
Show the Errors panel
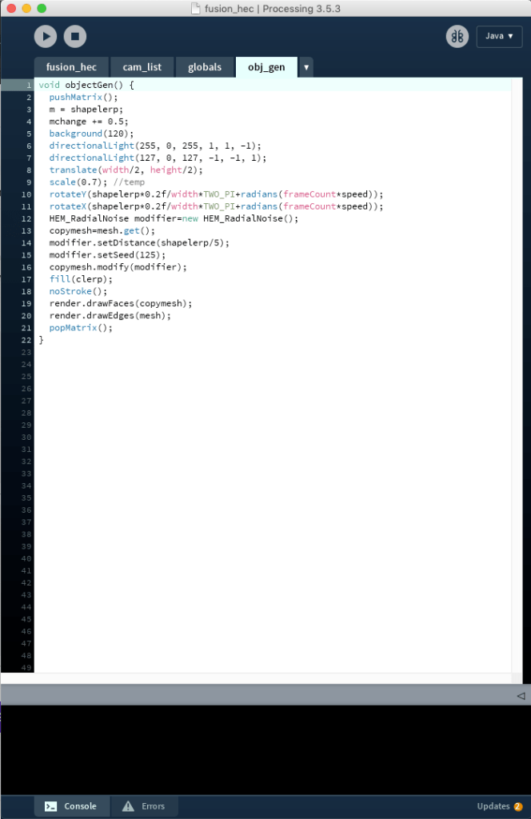(x=144, y=806)
